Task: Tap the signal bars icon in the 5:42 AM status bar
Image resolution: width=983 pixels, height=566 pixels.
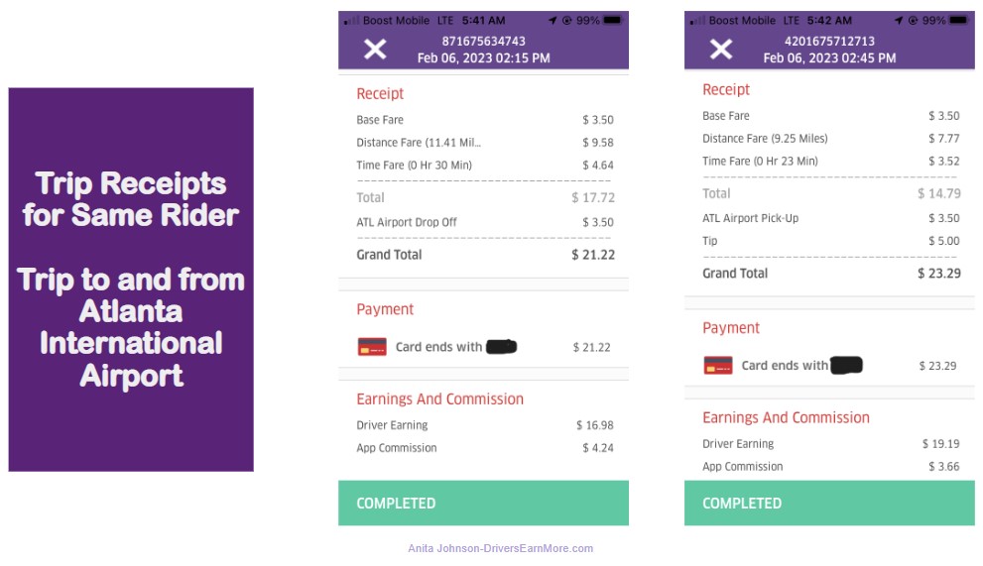Action: 696,21
